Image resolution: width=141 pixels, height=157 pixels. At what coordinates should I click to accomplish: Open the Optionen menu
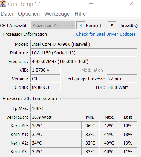(x=29, y=14)
